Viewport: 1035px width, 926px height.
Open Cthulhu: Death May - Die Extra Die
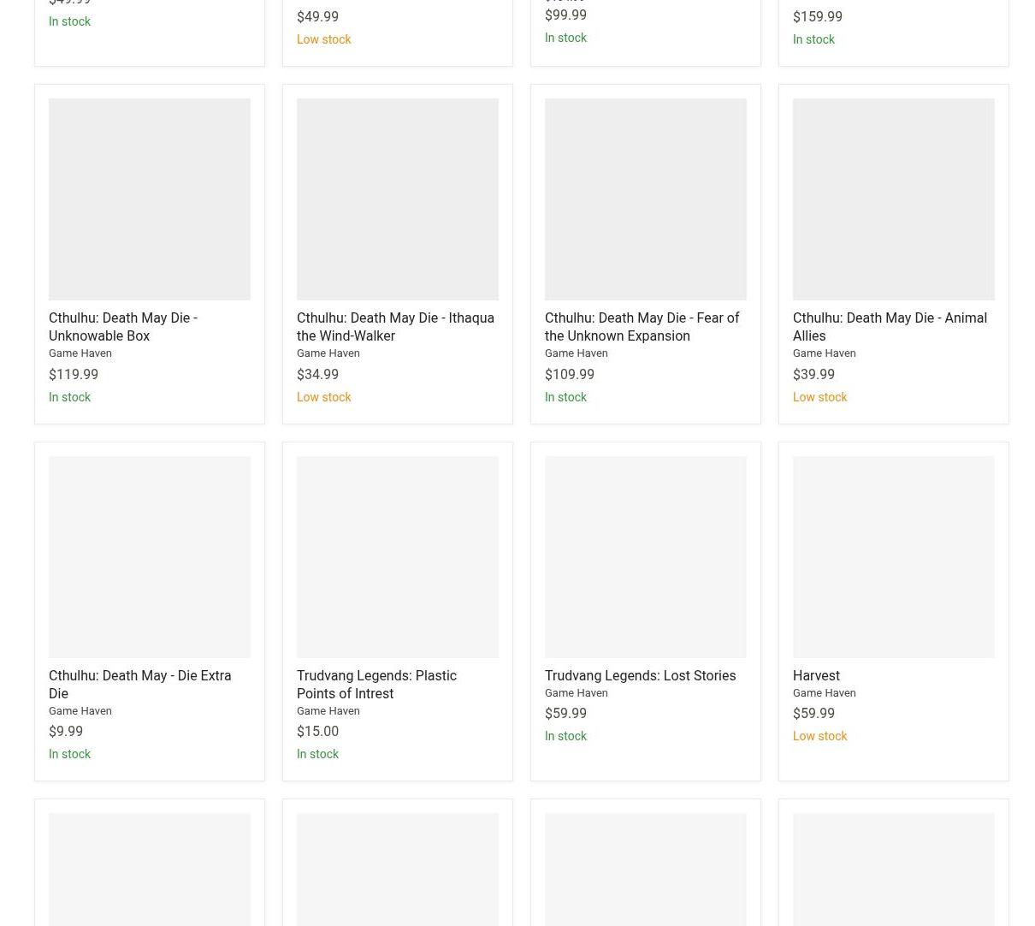coord(139,685)
